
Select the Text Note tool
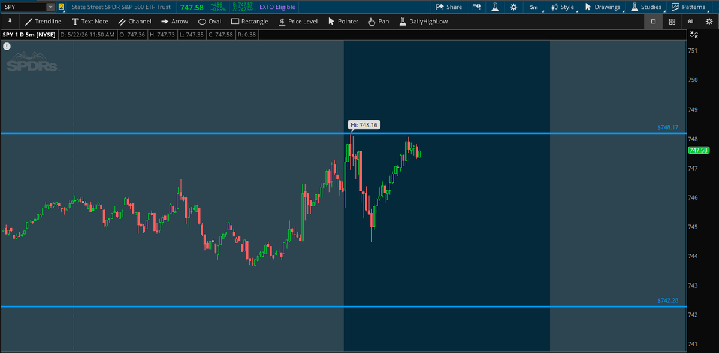click(x=90, y=21)
